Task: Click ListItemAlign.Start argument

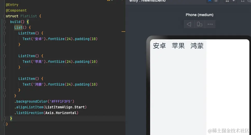Action: point(65,107)
